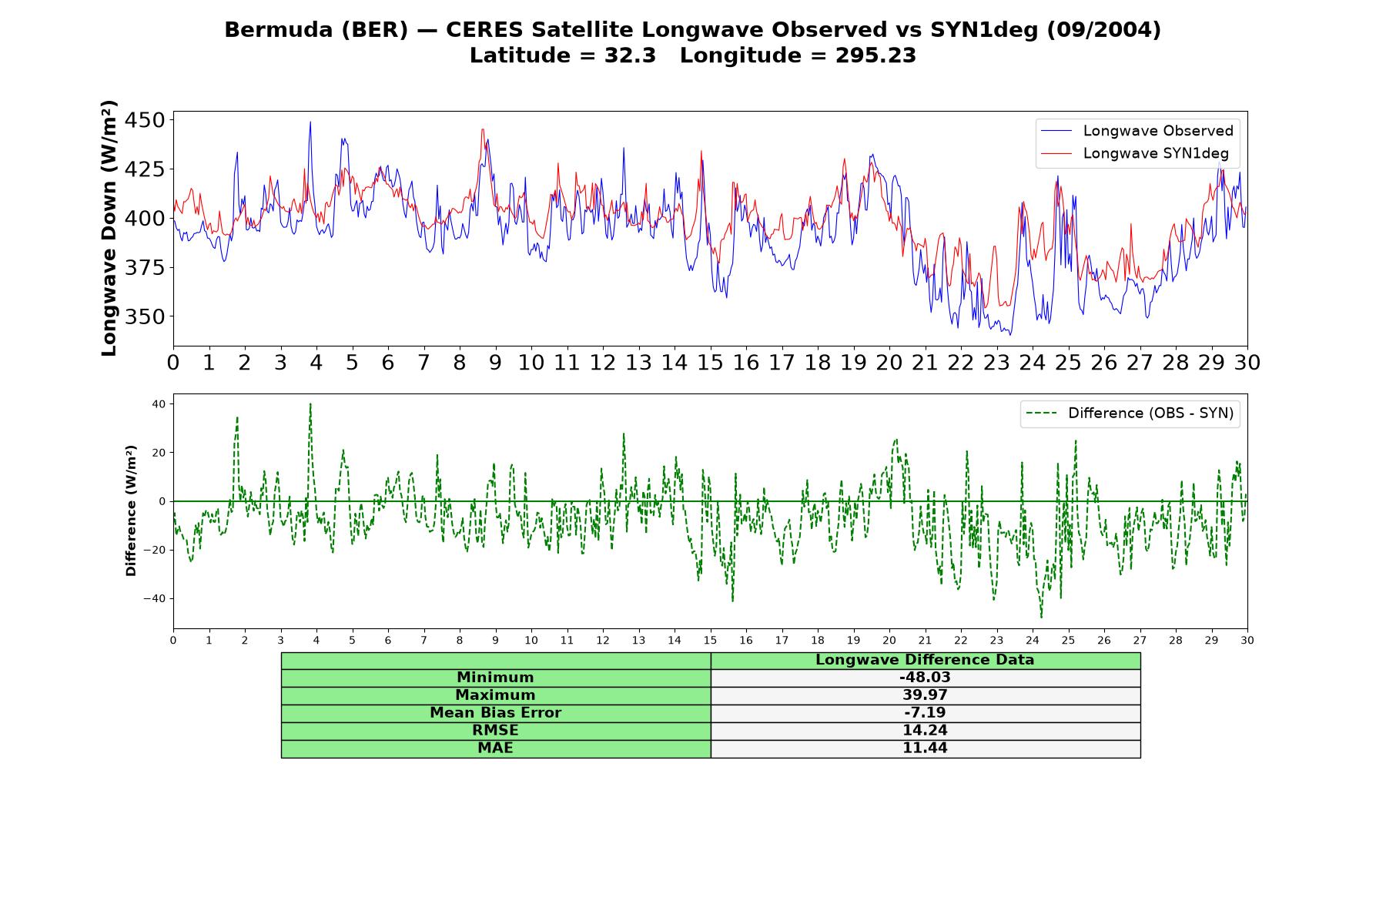Click the Minimum value -48.03 cell
This screenshot has width=1386, height=924.
click(925, 678)
